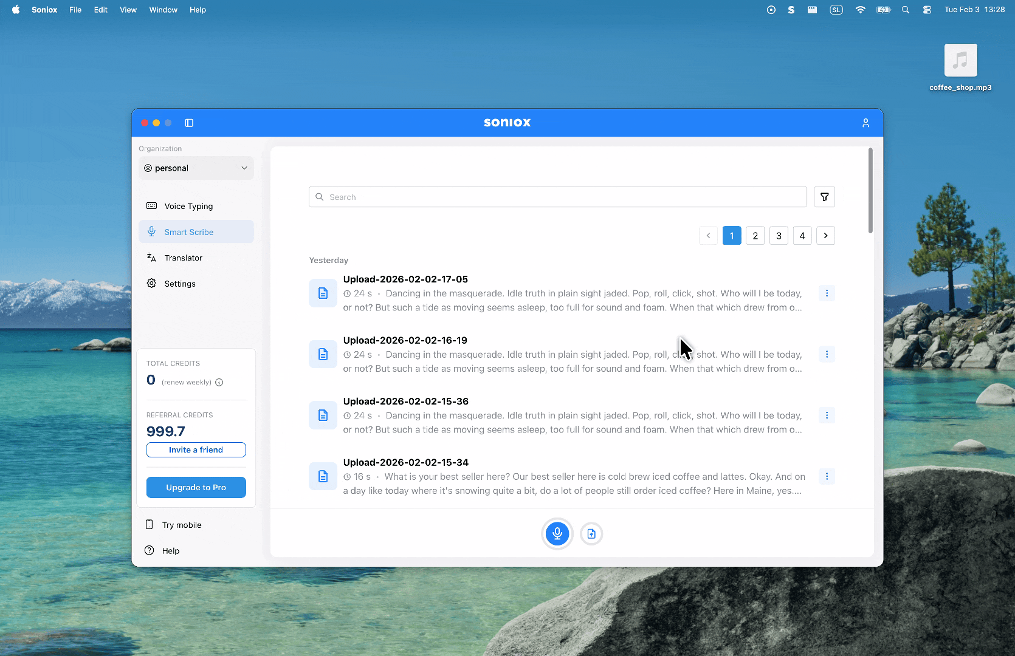The height and width of the screenshot is (656, 1015).
Task: Open options menu for Upload-2026-02-02-17-05
Action: [827, 293]
